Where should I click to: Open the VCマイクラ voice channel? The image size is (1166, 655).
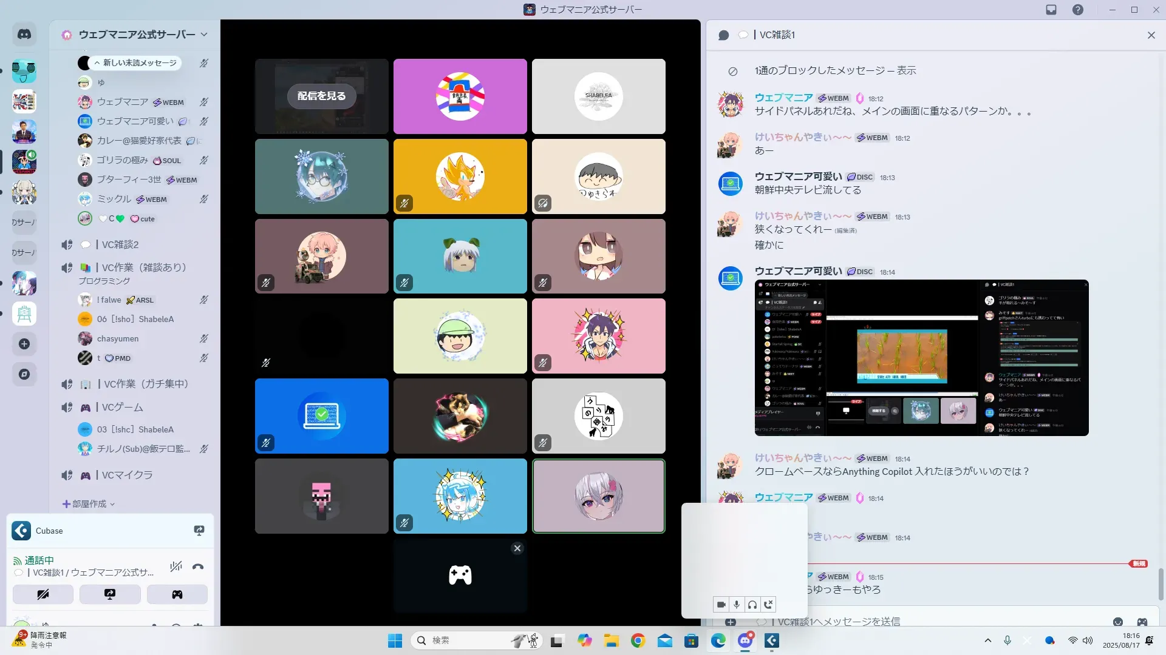point(127,475)
